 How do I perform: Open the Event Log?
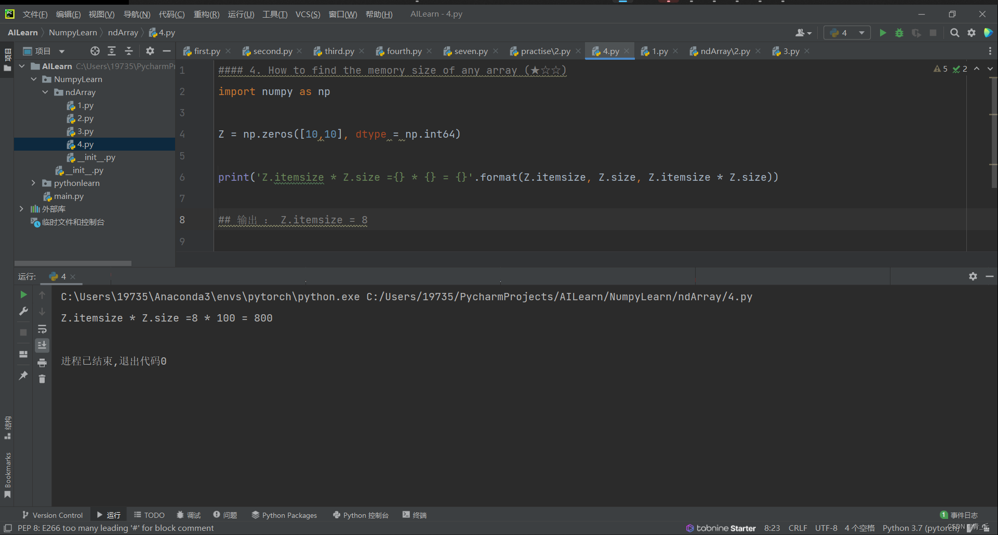(959, 515)
